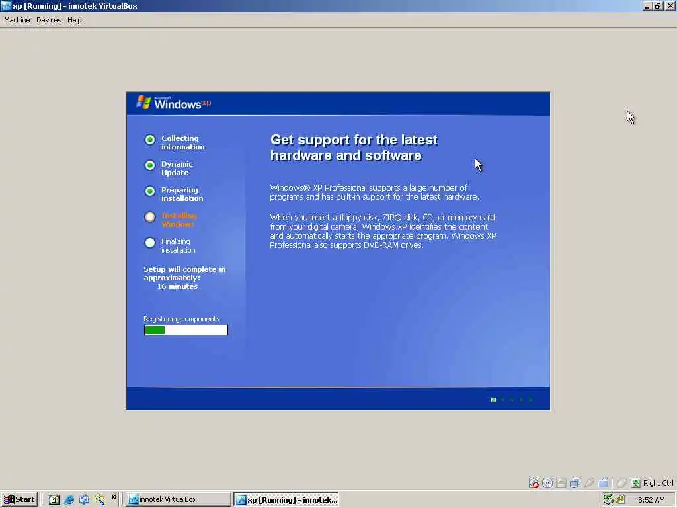Open the Help menu
Screen dimensions: 677x508
click(x=74, y=20)
